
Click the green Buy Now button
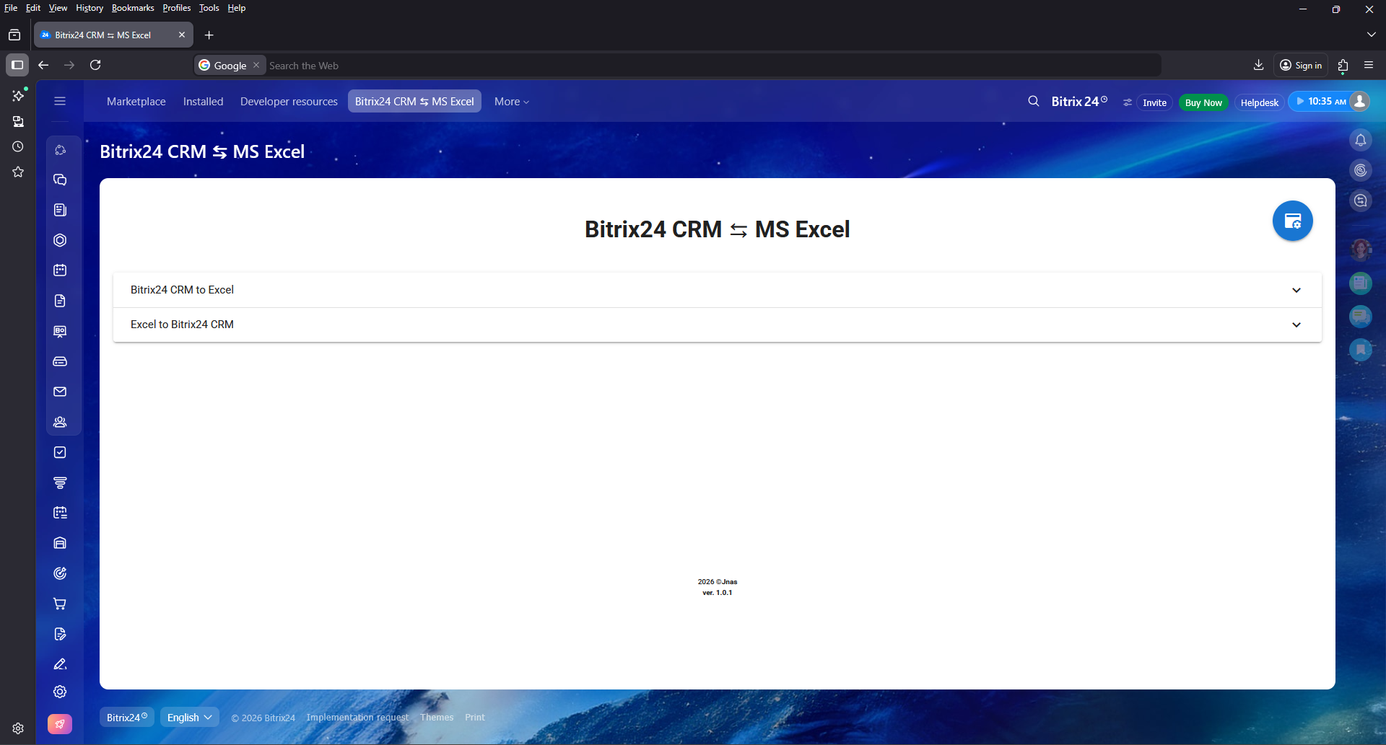1203,102
